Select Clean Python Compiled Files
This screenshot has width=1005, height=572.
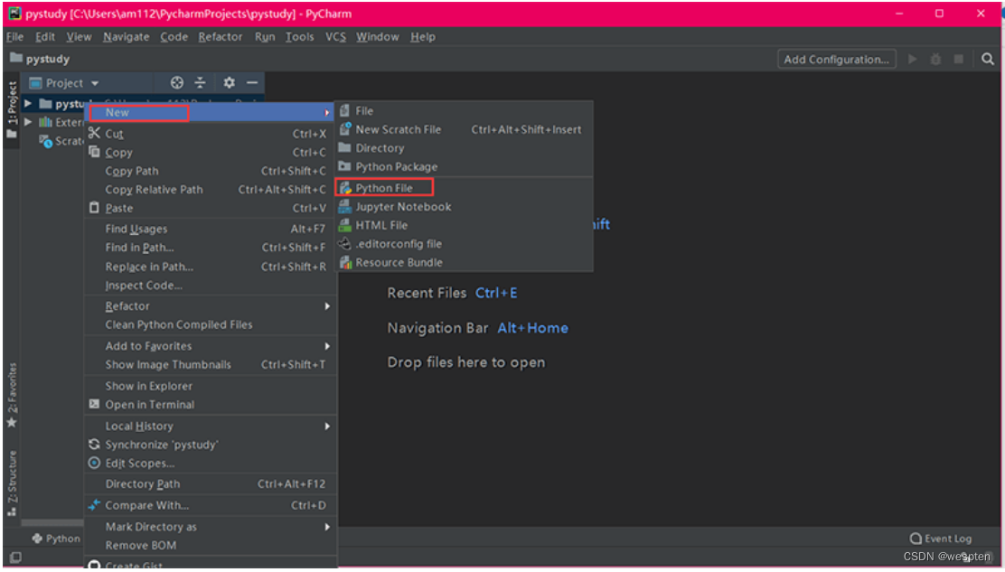point(211,324)
